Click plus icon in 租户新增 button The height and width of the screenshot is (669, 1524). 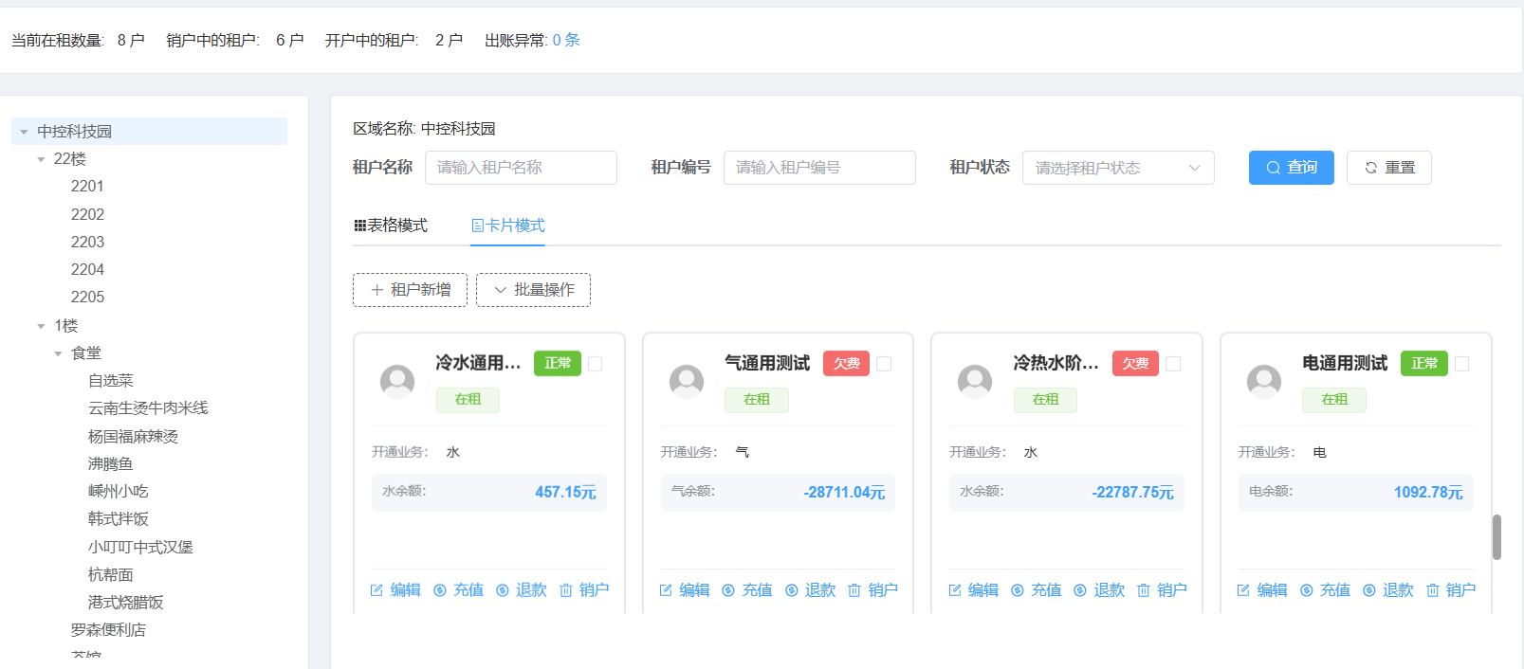pyautogui.click(x=377, y=290)
